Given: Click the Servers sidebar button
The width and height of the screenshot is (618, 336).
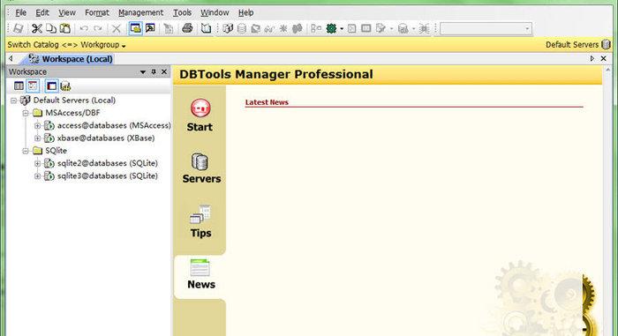Looking at the screenshot, I should [201, 168].
